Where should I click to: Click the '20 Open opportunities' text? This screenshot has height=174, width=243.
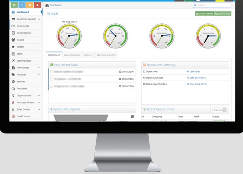point(155,84)
